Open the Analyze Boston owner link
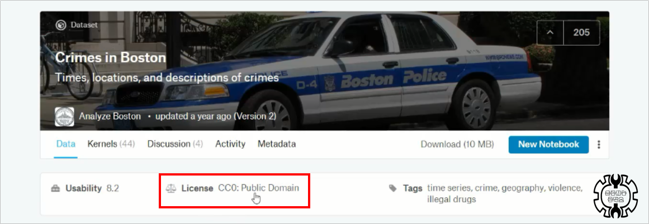649x224 pixels. tap(110, 116)
